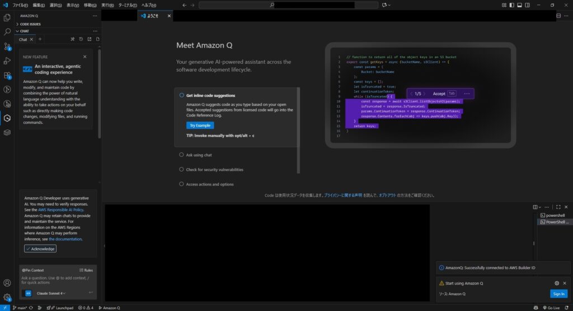Open split terminal dropdown chevron
Viewport: 573px width, 311px height.
coord(540,207)
